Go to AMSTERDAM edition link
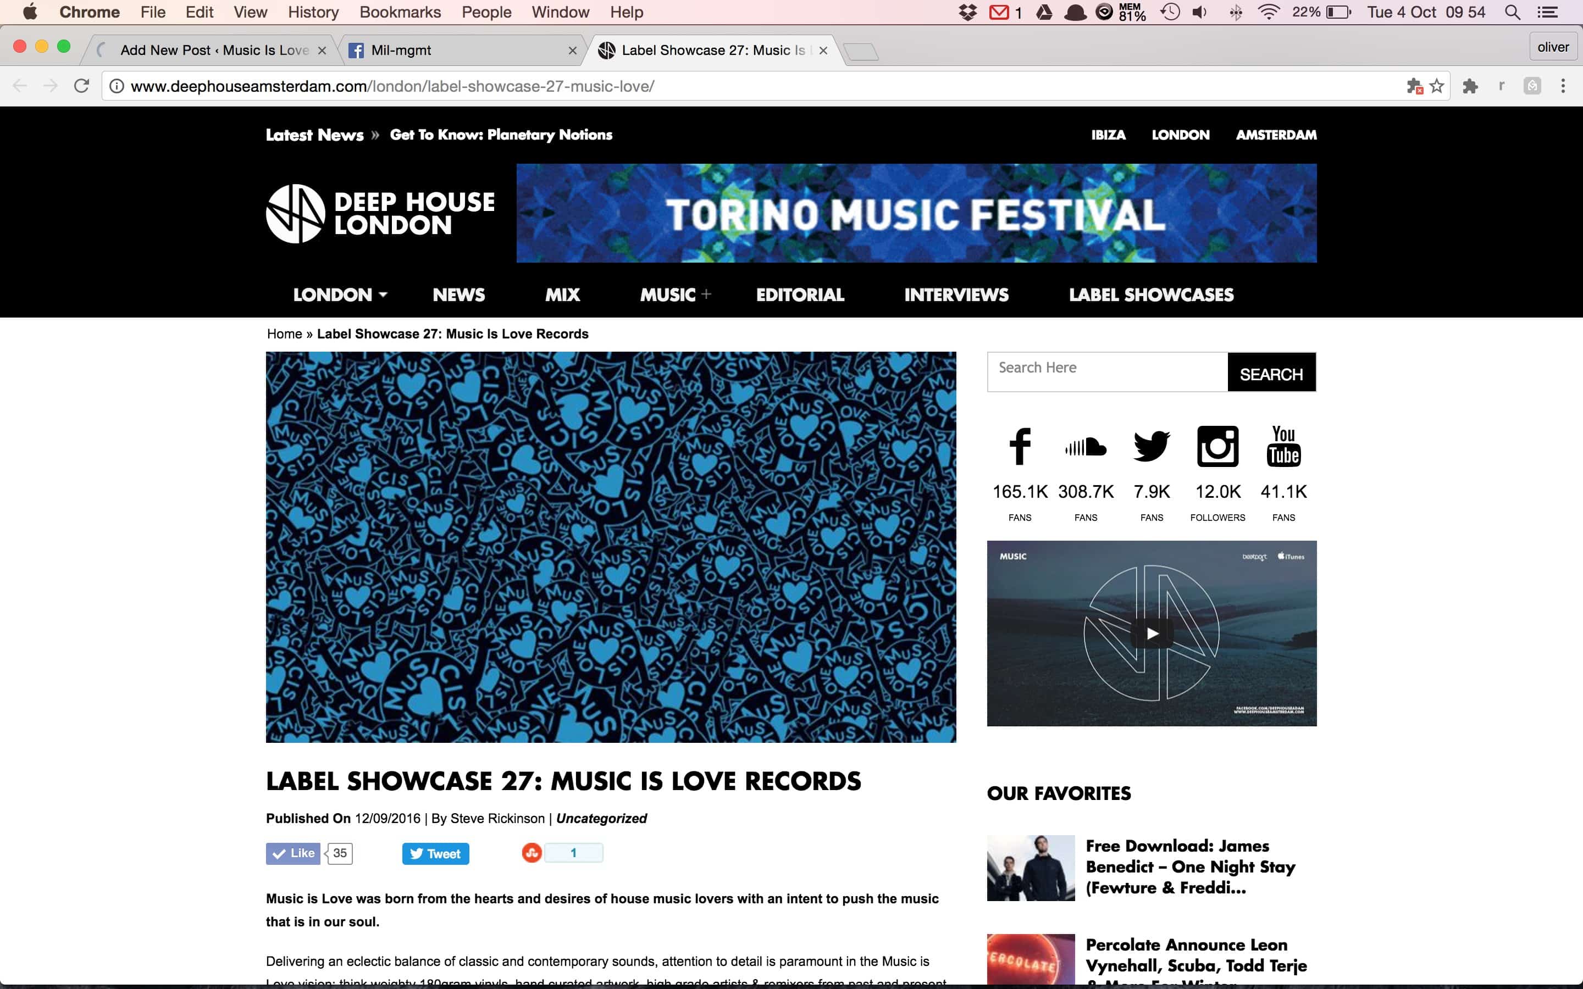 click(1276, 135)
